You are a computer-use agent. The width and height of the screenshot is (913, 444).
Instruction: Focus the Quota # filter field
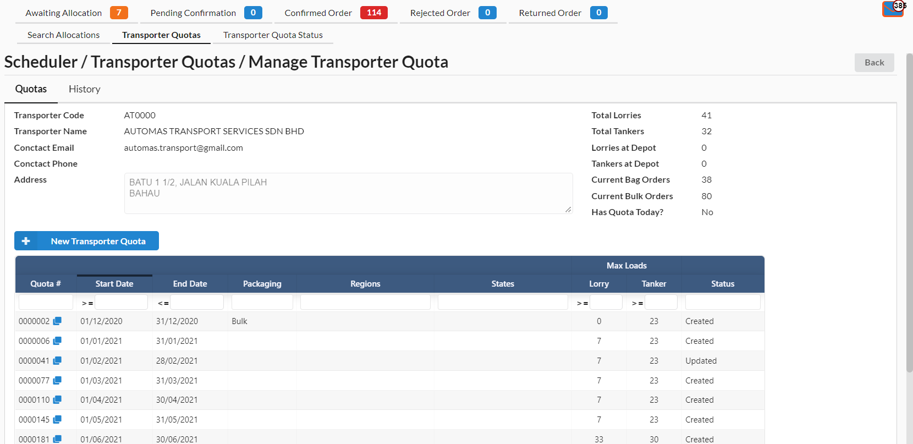[46, 302]
